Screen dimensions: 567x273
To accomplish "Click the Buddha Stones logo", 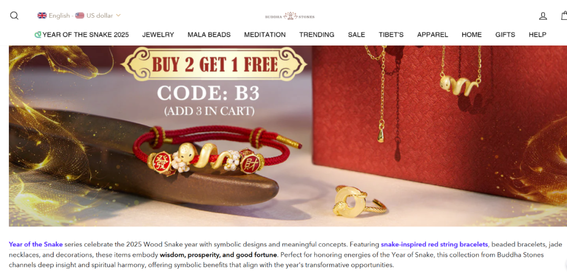I will tap(290, 16).
